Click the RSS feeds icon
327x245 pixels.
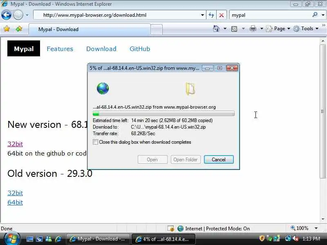pos(234,29)
